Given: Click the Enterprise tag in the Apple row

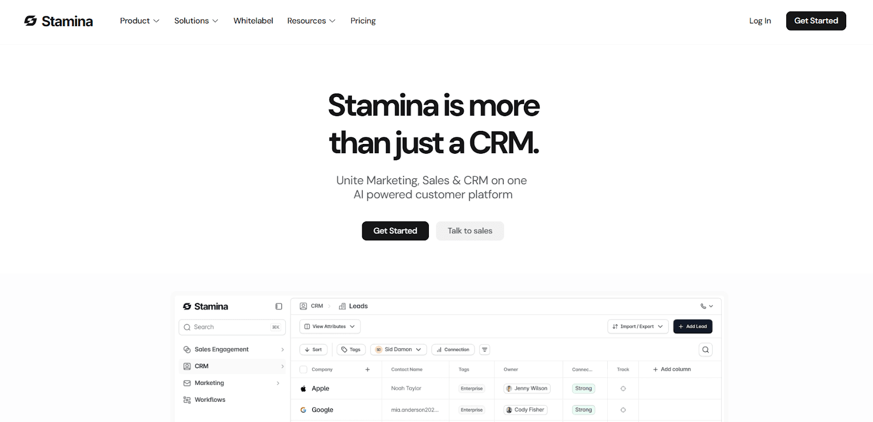Looking at the screenshot, I should (x=471, y=389).
